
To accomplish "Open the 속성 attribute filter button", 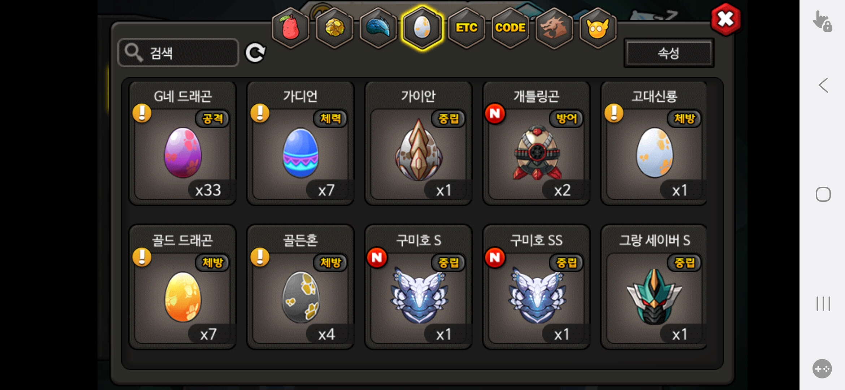I will coord(669,53).
